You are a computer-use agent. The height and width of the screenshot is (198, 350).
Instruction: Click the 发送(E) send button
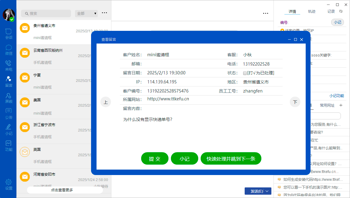(257, 191)
